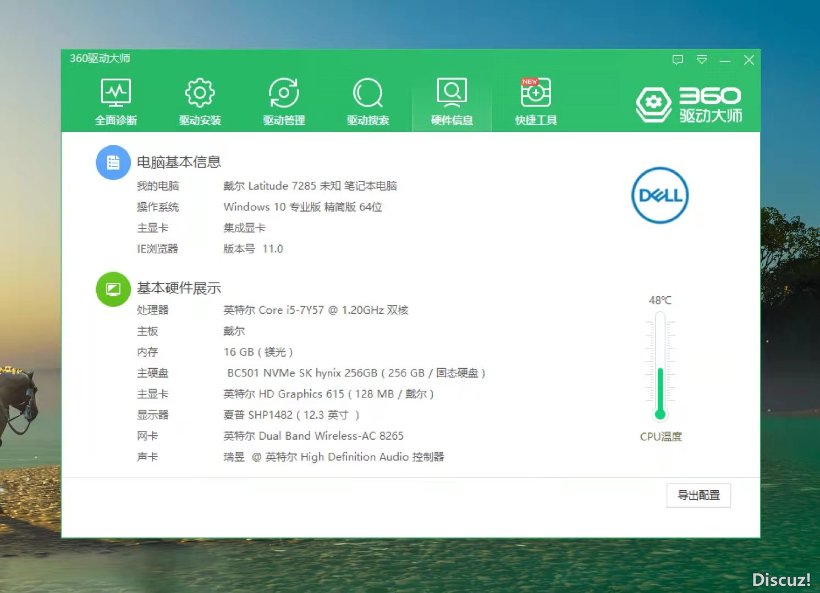
Task: Expand the title bar dropdown menu arrow
Action: pyautogui.click(x=702, y=60)
